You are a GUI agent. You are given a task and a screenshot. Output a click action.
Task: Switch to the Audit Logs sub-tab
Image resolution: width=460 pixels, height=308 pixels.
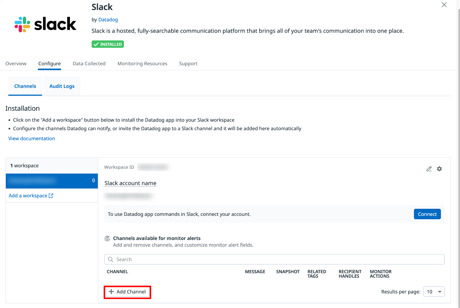pyautogui.click(x=62, y=86)
